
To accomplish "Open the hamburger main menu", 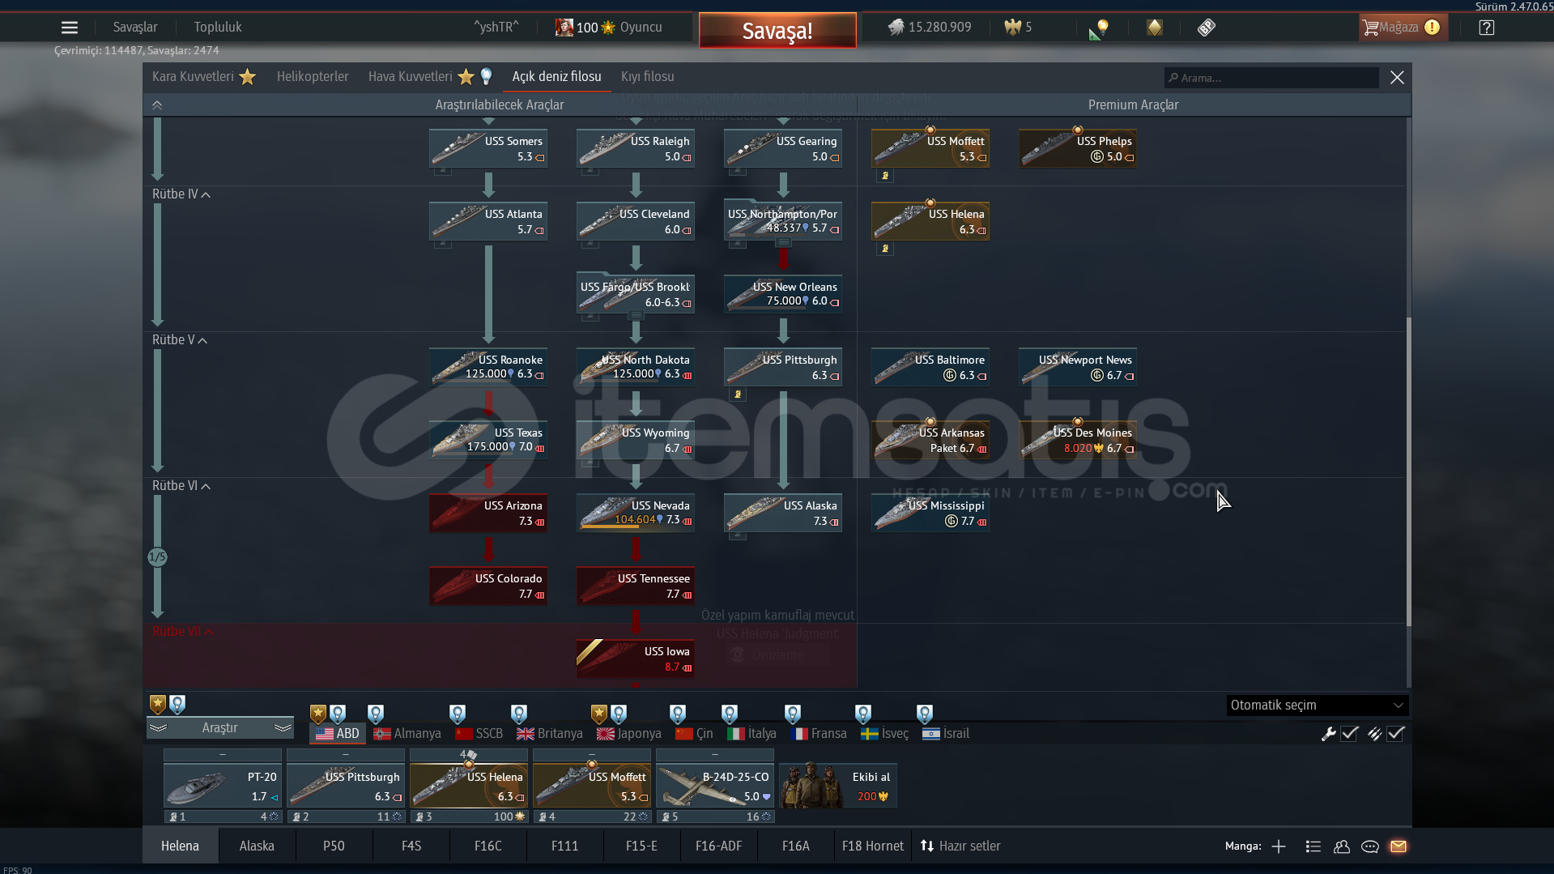I will coord(70,28).
